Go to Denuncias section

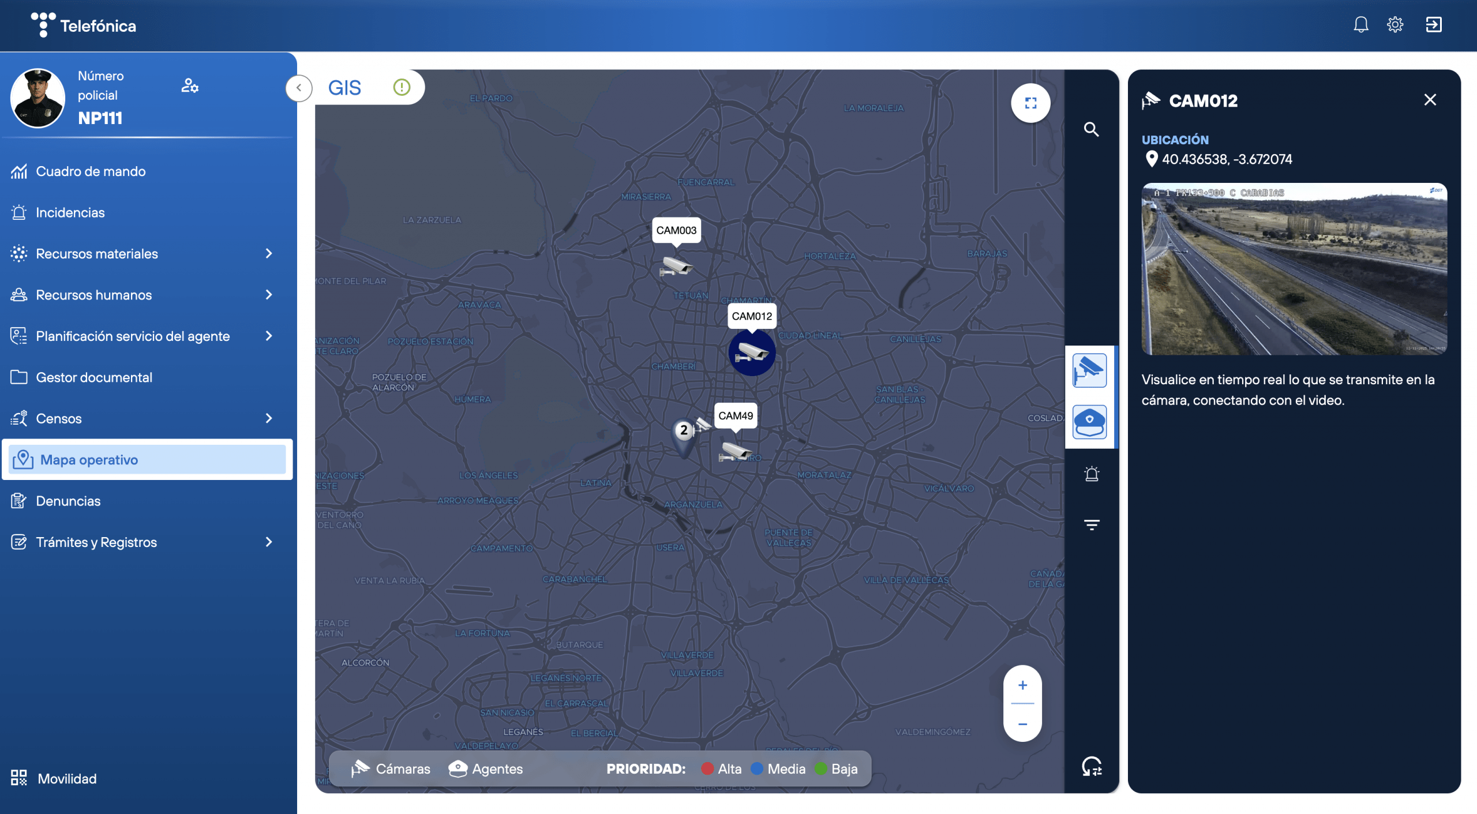pos(68,501)
